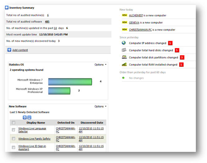Open the Add content link
The width and height of the screenshot is (207, 163).
tap(20, 50)
